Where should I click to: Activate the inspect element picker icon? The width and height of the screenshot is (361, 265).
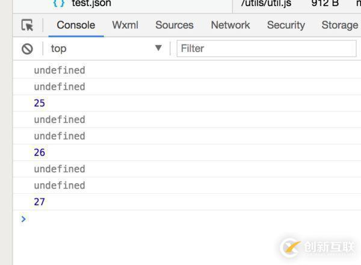click(x=27, y=25)
